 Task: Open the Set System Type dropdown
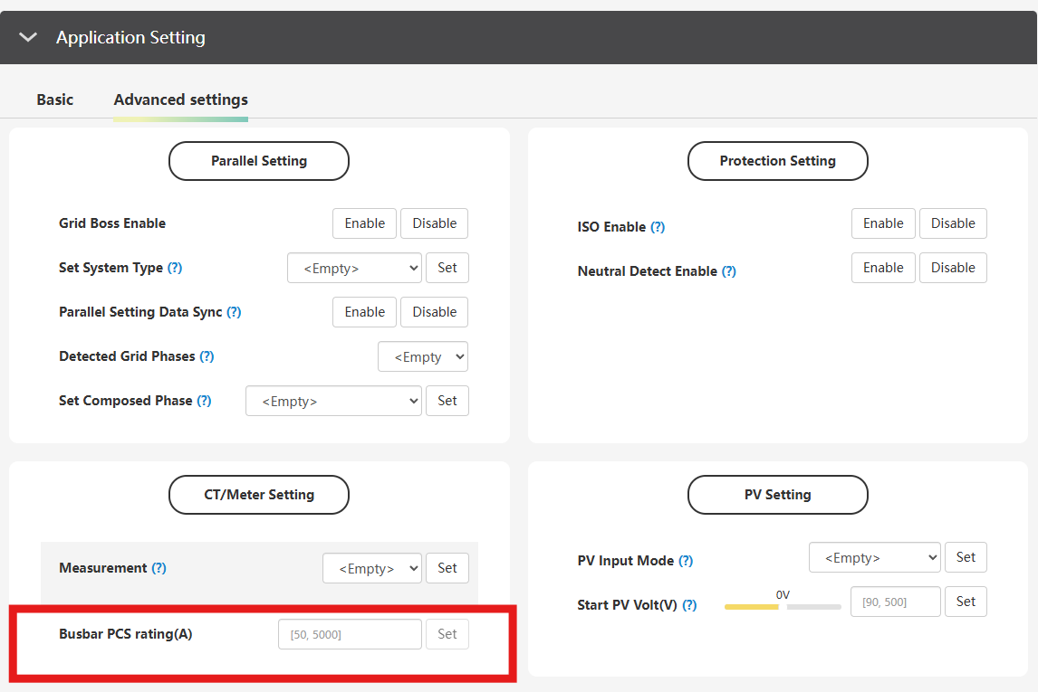tap(354, 268)
